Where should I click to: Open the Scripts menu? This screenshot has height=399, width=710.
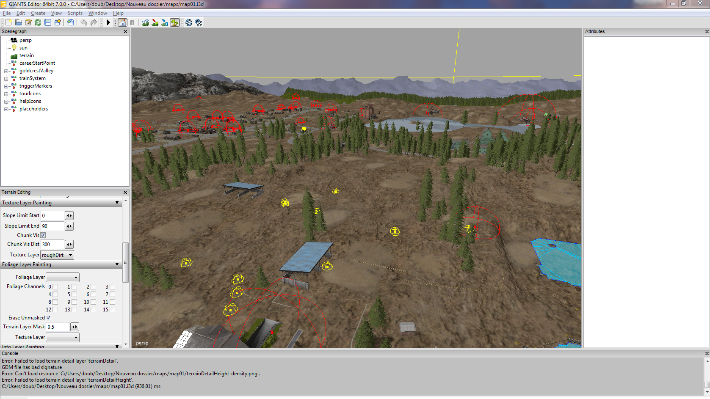pos(75,13)
